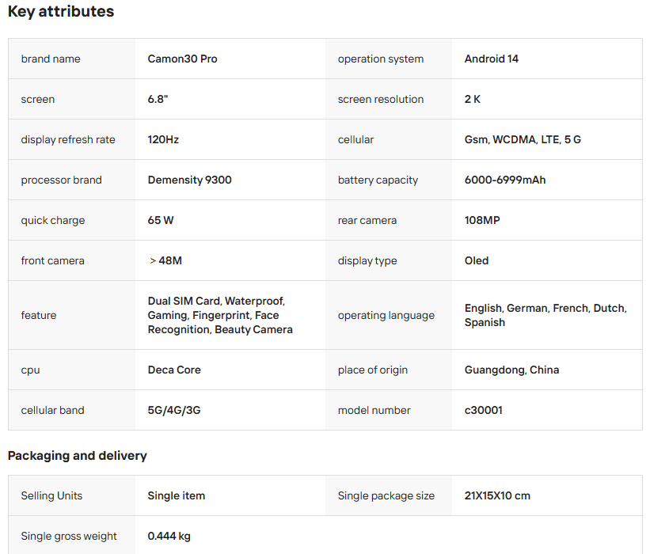Click the feature list starting with Dual SIM Card

click(220, 315)
